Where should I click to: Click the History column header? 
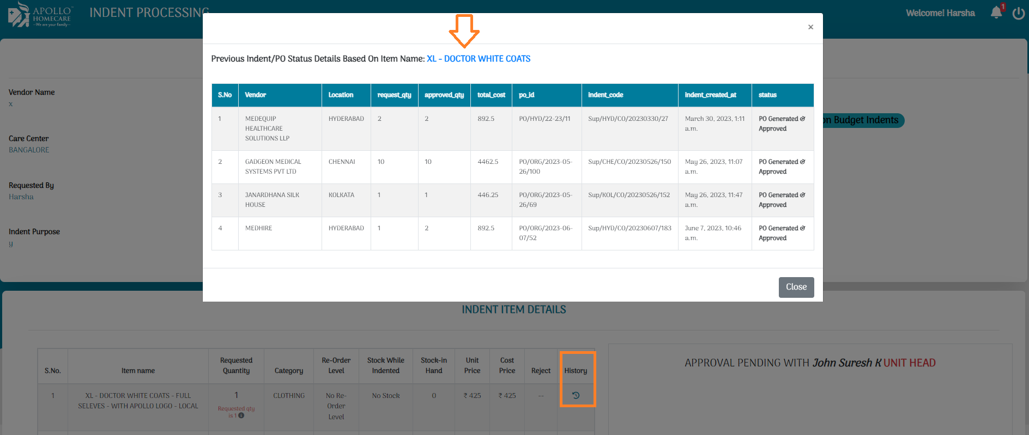click(x=576, y=371)
